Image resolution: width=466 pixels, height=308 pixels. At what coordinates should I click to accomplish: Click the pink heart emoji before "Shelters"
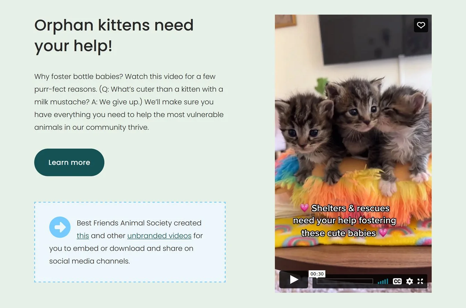pos(305,208)
